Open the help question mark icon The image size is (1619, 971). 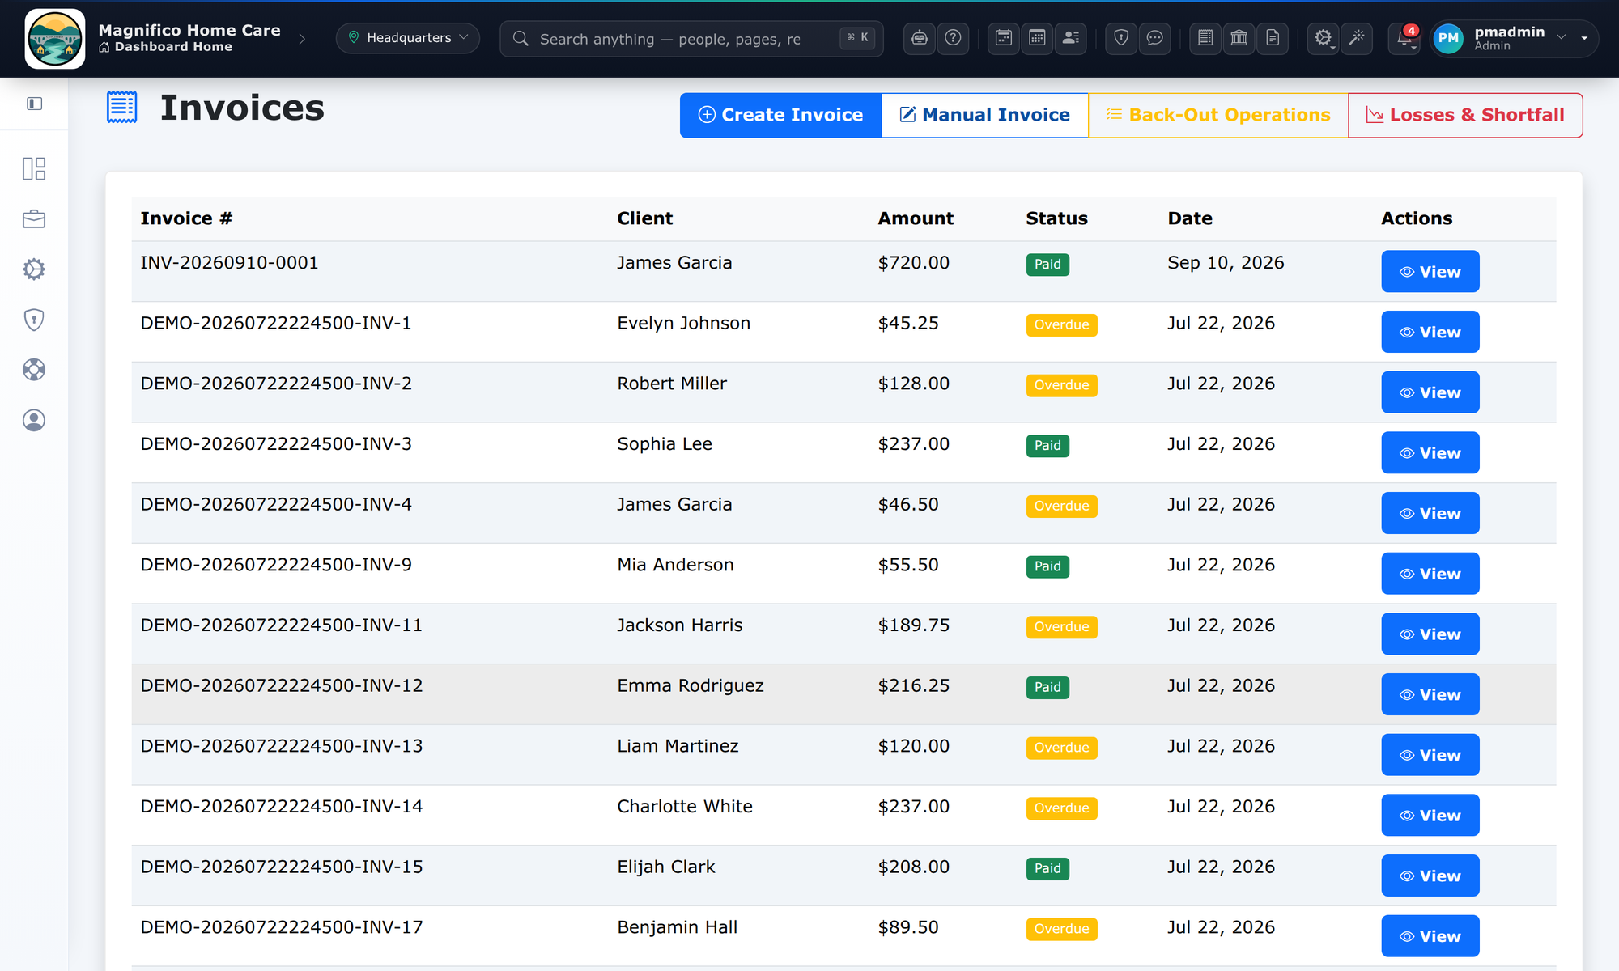pyautogui.click(x=953, y=38)
